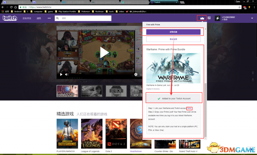This screenshot has width=257, height=155.
Task: Mute the stream volume icon
Action: point(67,74)
